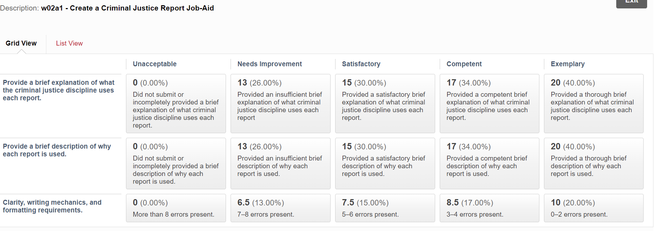Choose Satisfactory 15 cell for criminal justice explanation

(385, 103)
